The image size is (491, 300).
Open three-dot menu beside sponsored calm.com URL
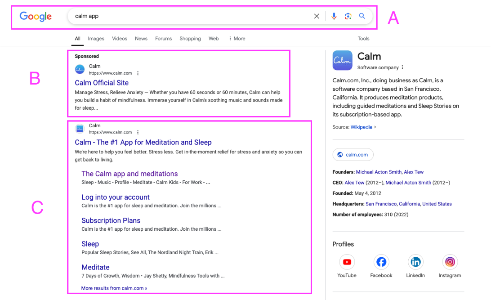pos(138,73)
